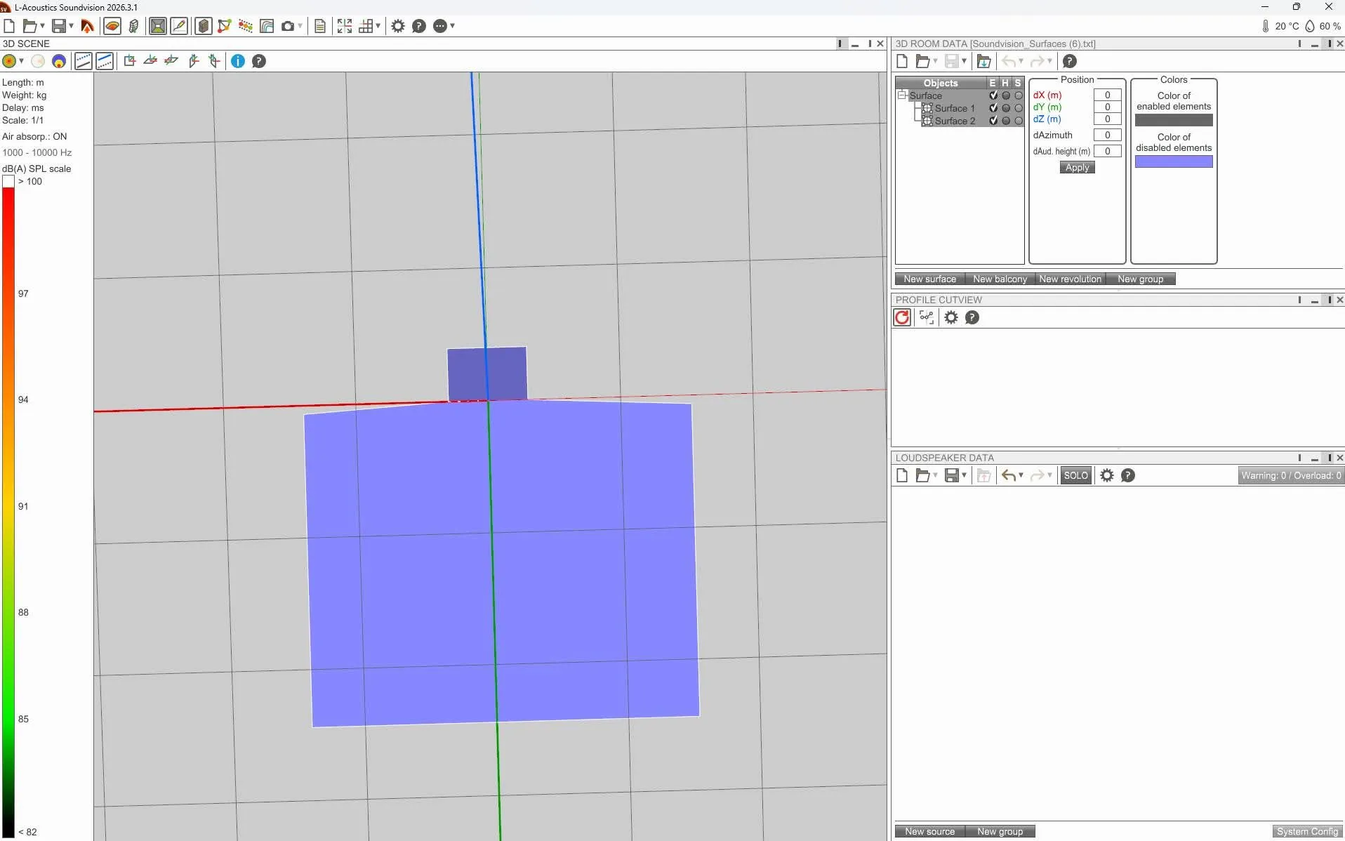Click the Profile Cutview help question mark
The image size is (1345, 841).
[972, 317]
